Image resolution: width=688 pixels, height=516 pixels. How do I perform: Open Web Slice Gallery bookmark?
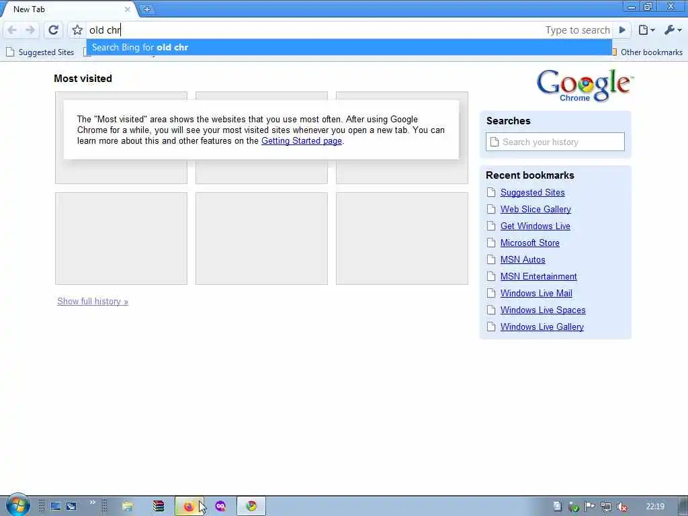pyautogui.click(x=535, y=210)
